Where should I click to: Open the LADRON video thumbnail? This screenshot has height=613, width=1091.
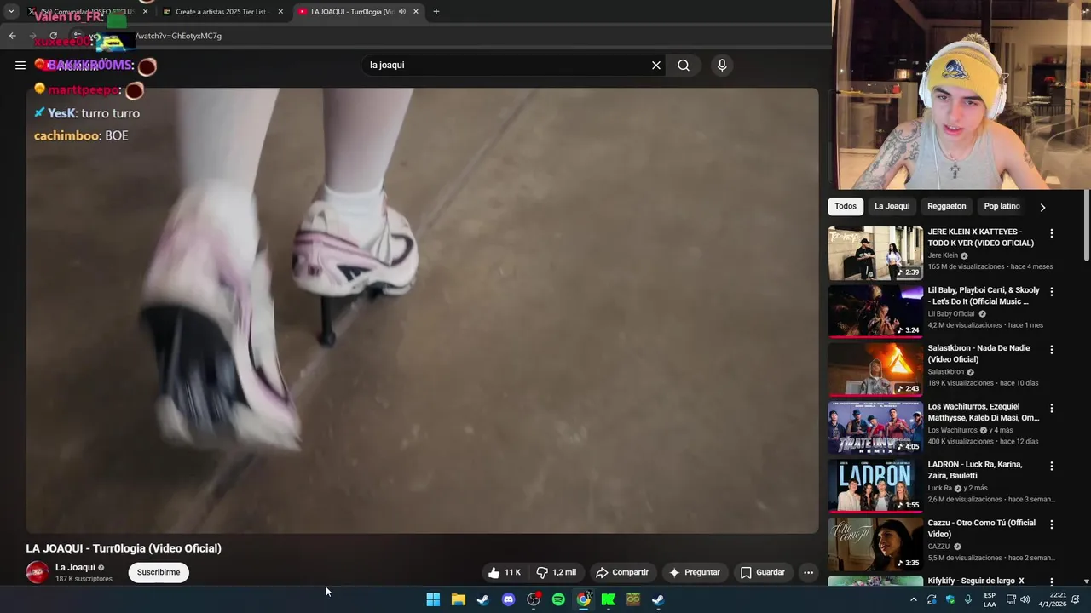click(x=875, y=486)
